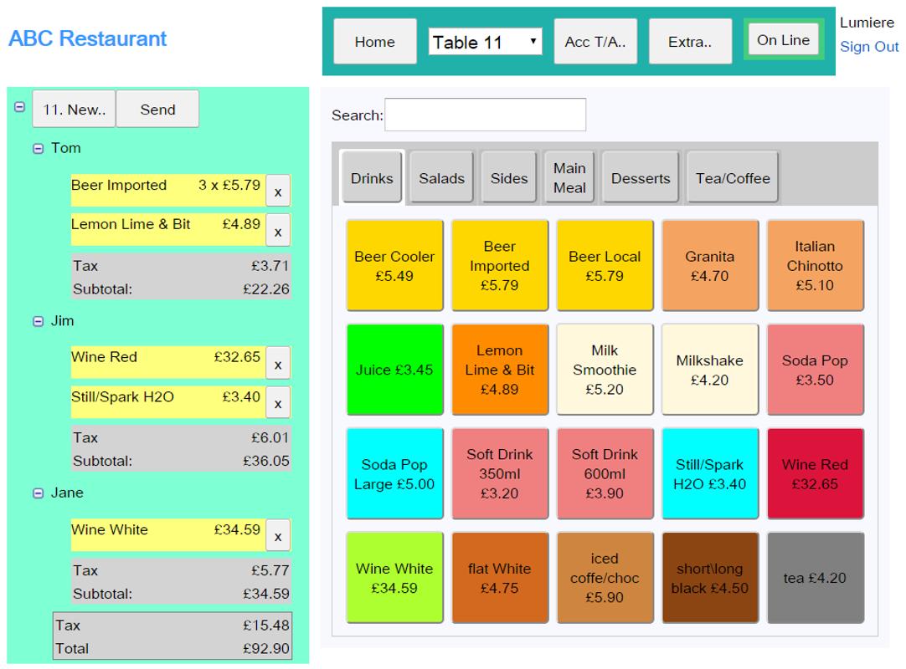Open the Tea/Coffee tab
Image resolution: width=906 pixels, height=669 pixels.
[x=733, y=178]
